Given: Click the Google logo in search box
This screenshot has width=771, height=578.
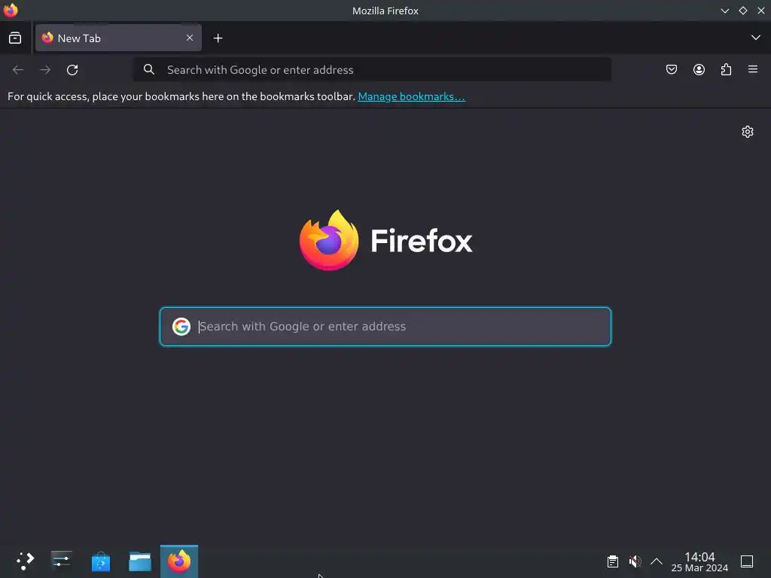Looking at the screenshot, I should [x=181, y=327].
